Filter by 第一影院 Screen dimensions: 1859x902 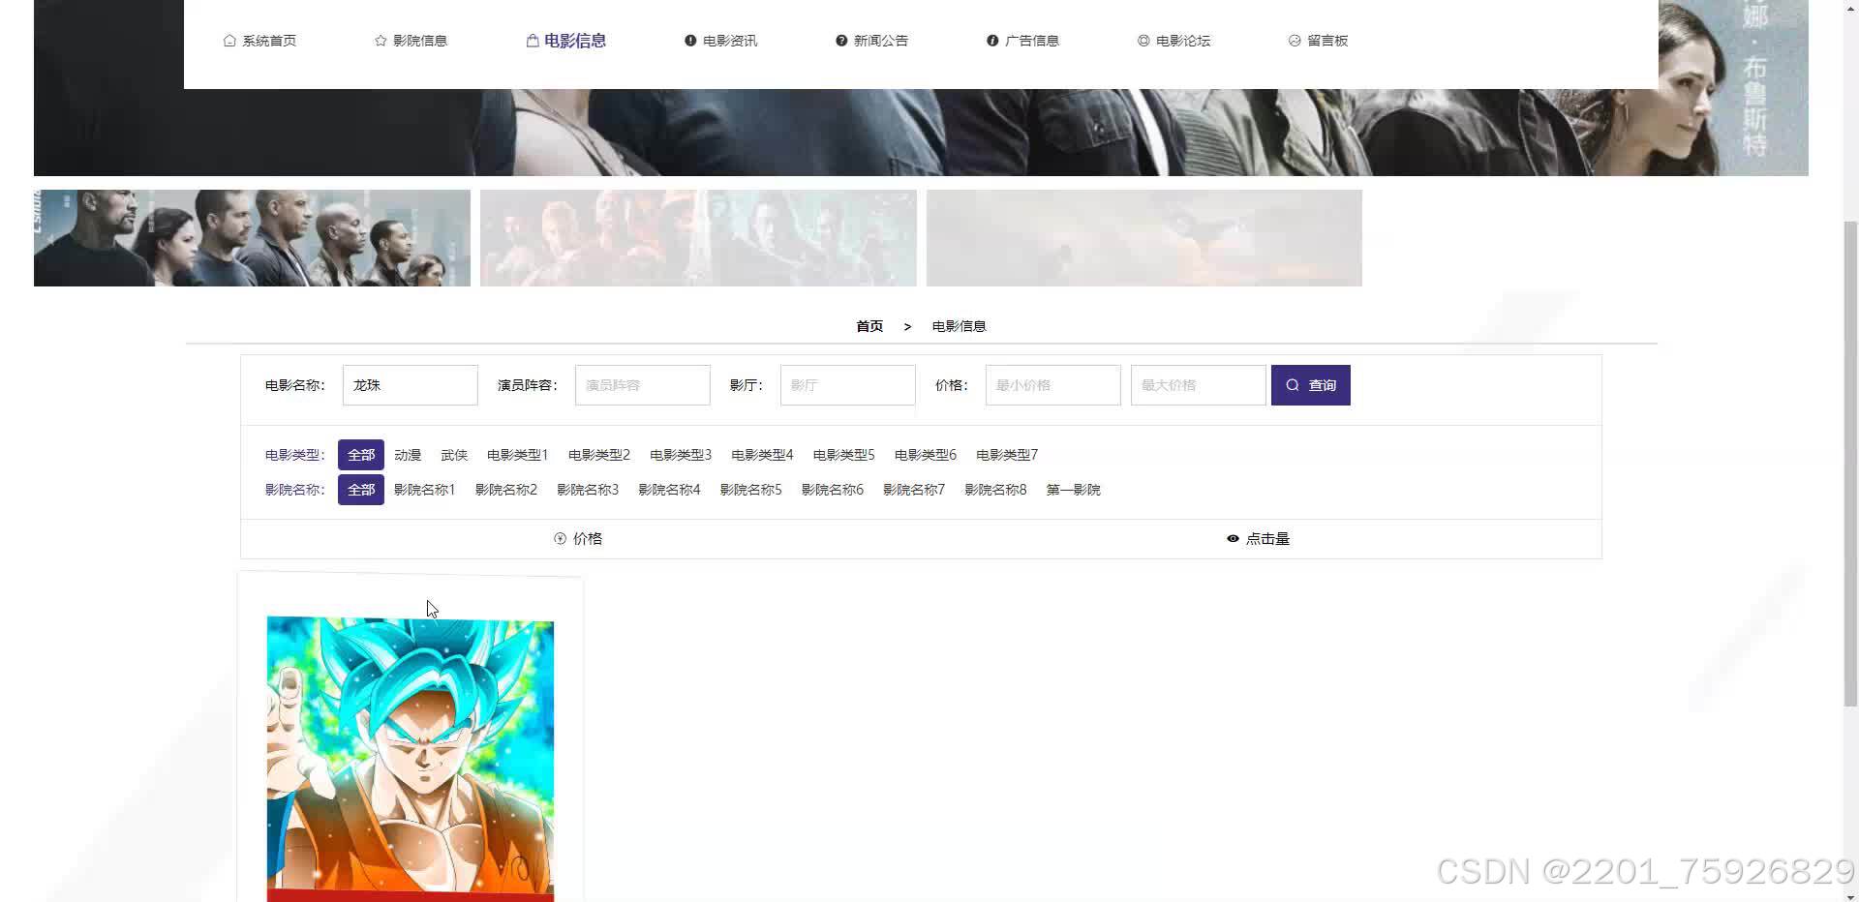click(x=1074, y=490)
